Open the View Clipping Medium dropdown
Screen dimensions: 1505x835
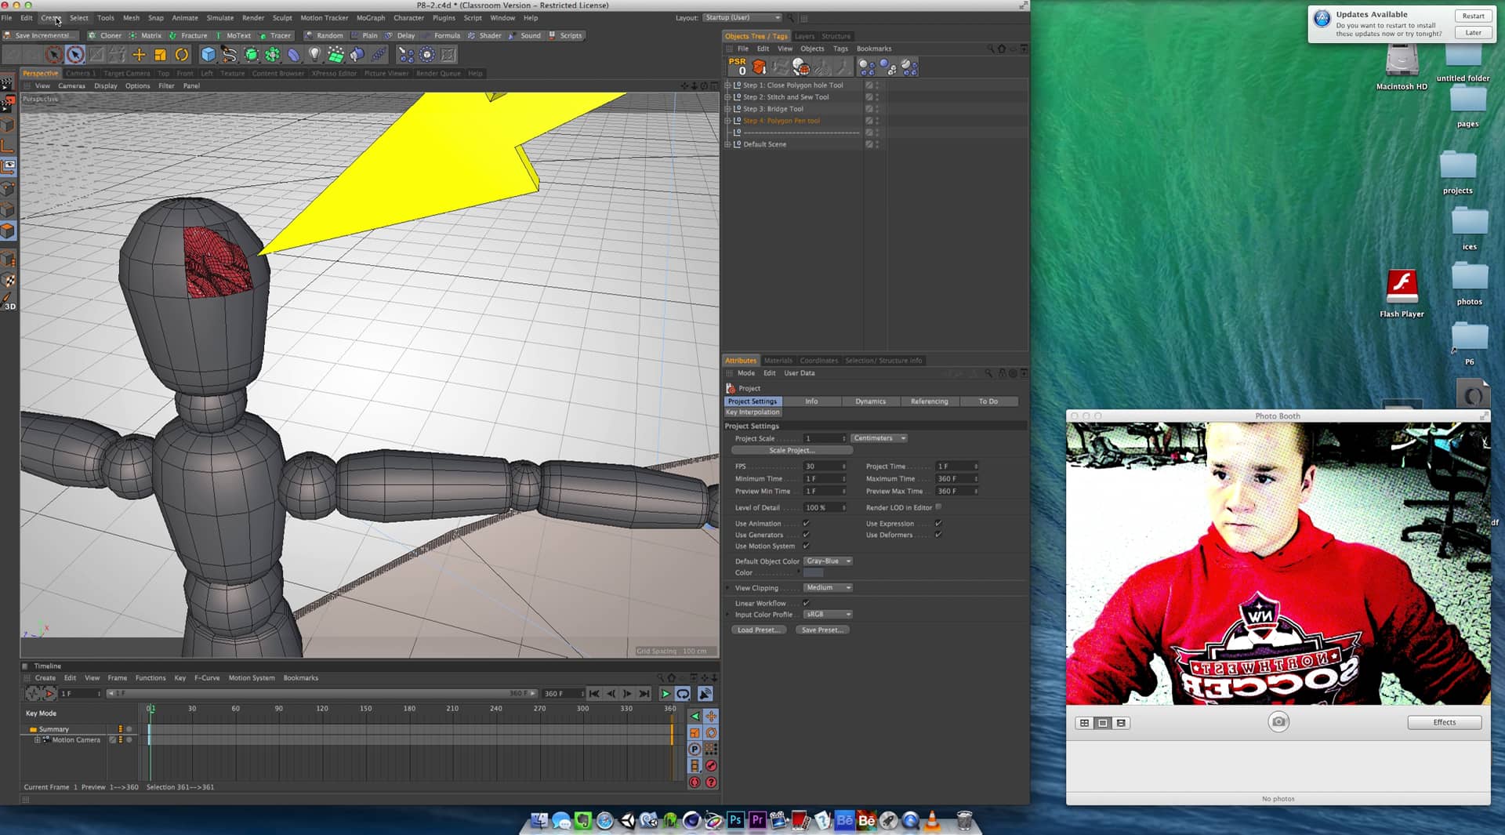point(828,588)
